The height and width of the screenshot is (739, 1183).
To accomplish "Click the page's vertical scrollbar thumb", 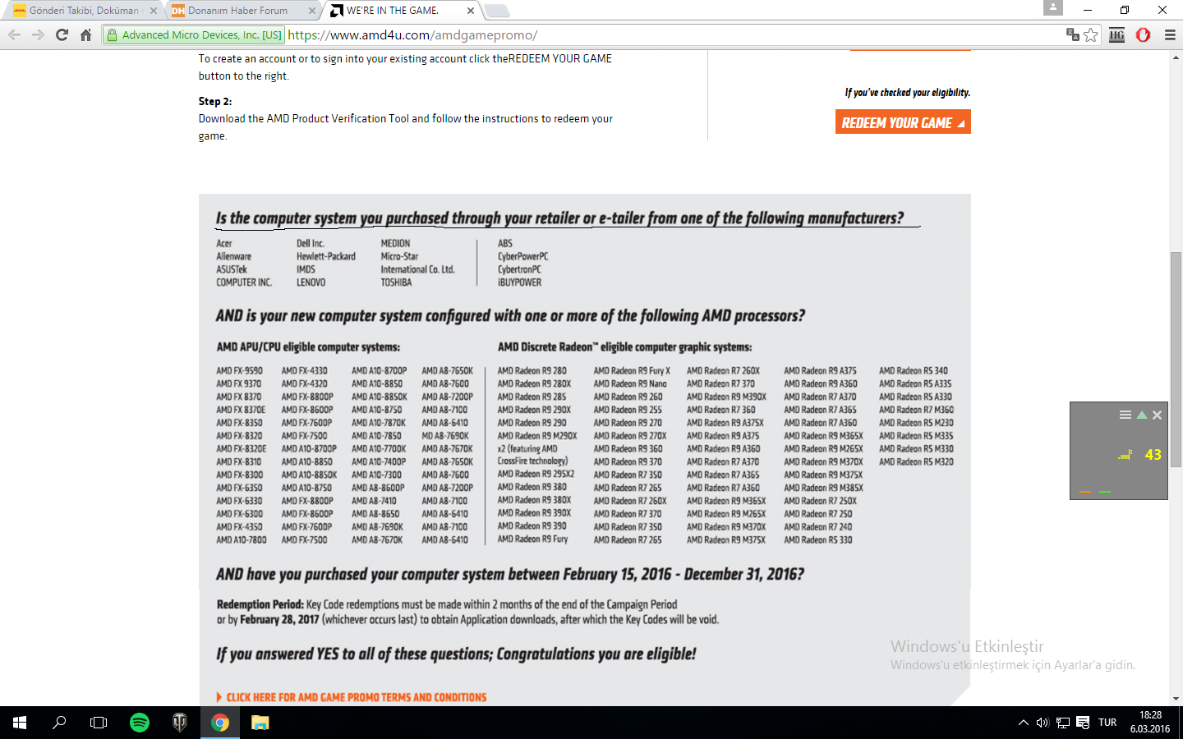I will (1176, 360).
